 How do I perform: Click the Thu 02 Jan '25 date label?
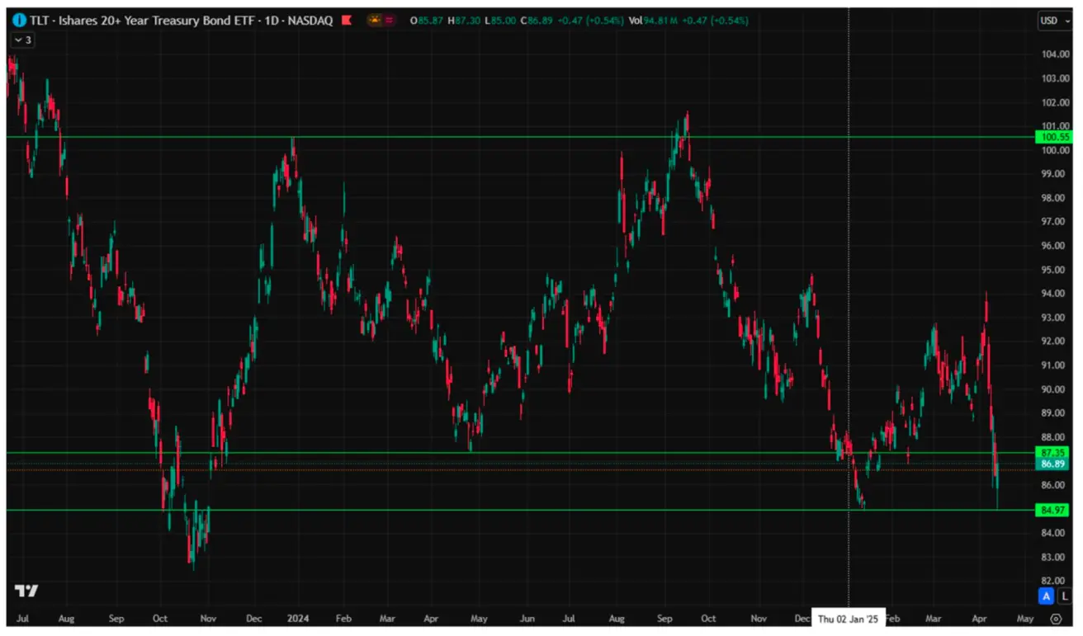849,618
